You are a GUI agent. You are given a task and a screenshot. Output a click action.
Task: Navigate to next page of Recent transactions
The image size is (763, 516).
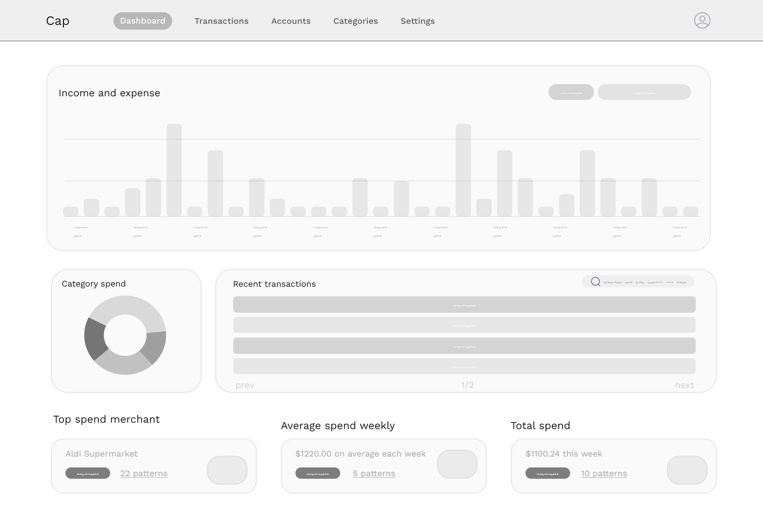click(x=685, y=385)
